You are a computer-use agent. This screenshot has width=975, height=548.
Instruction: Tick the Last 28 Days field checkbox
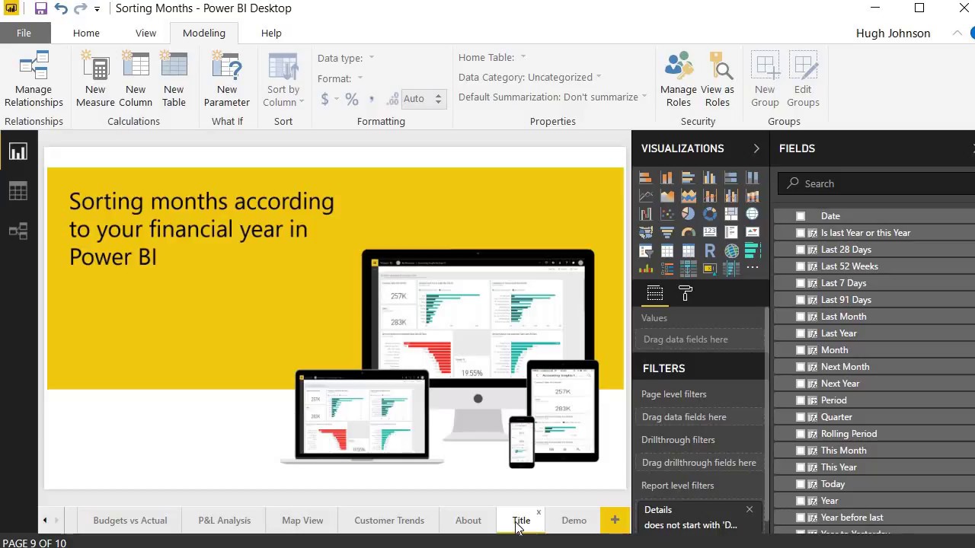[x=801, y=250]
